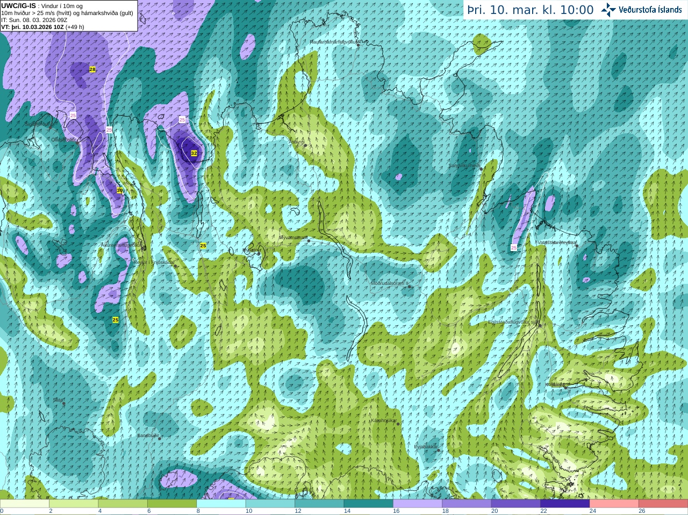
Task: Click the 14–16 m/s dark teal legend swatch
Action: tap(369, 504)
